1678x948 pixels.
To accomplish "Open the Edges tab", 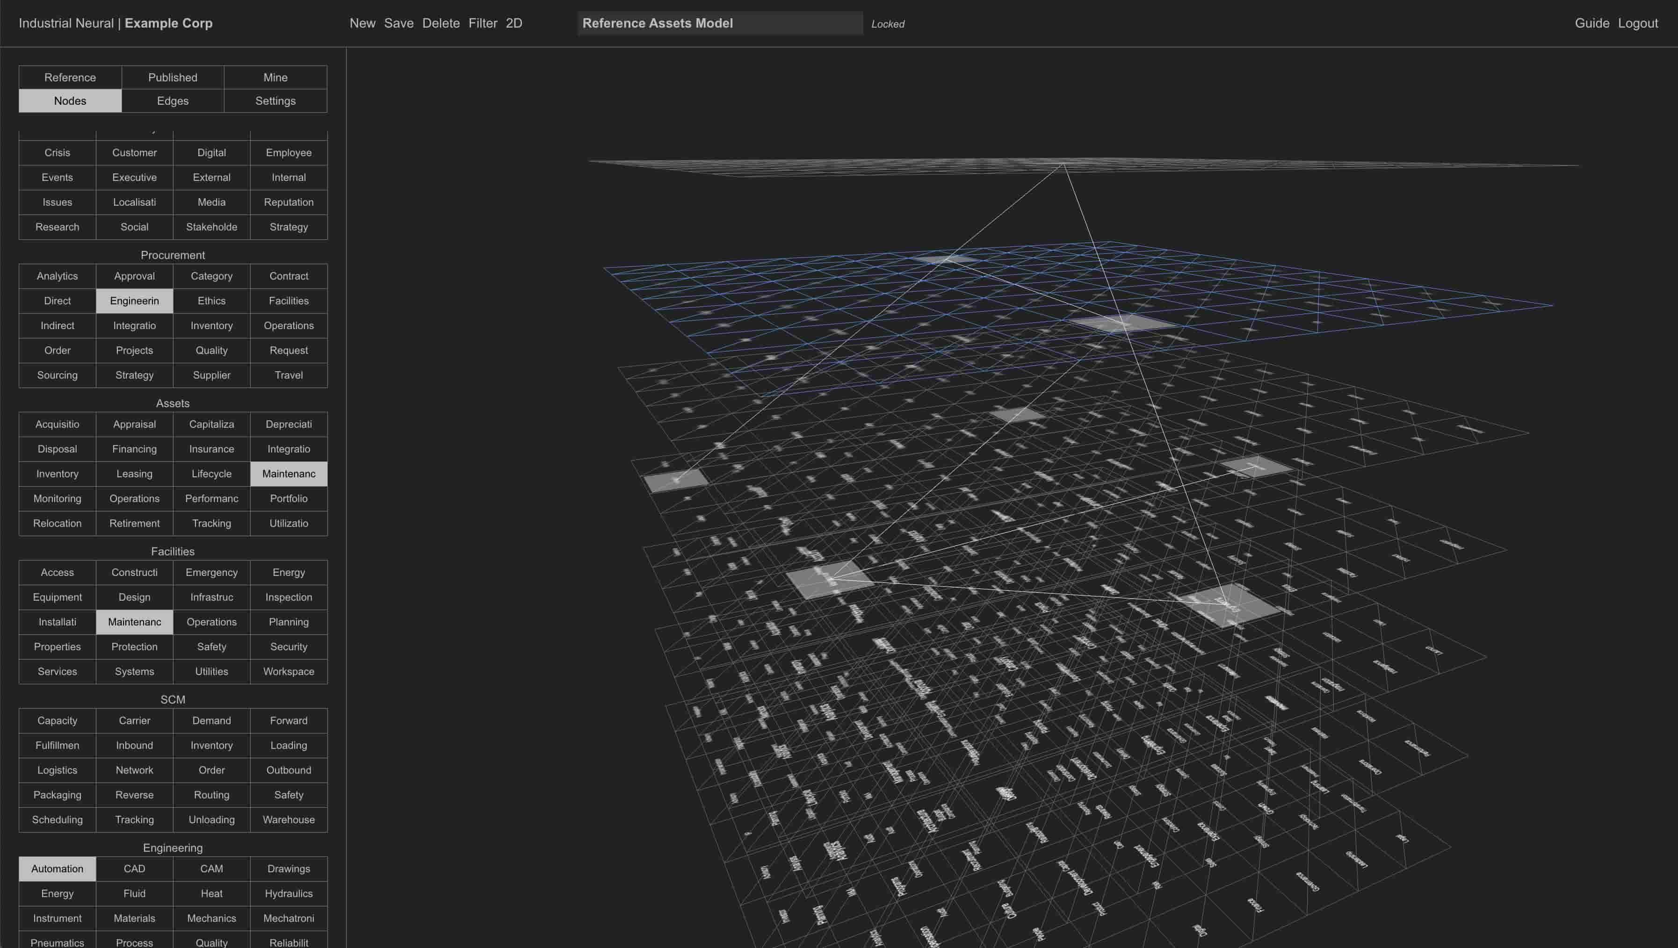I will tap(173, 101).
